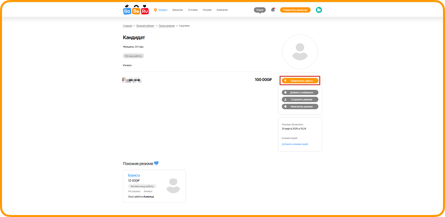
Task: Open the Бариста similar resume
Action: pos(134,175)
